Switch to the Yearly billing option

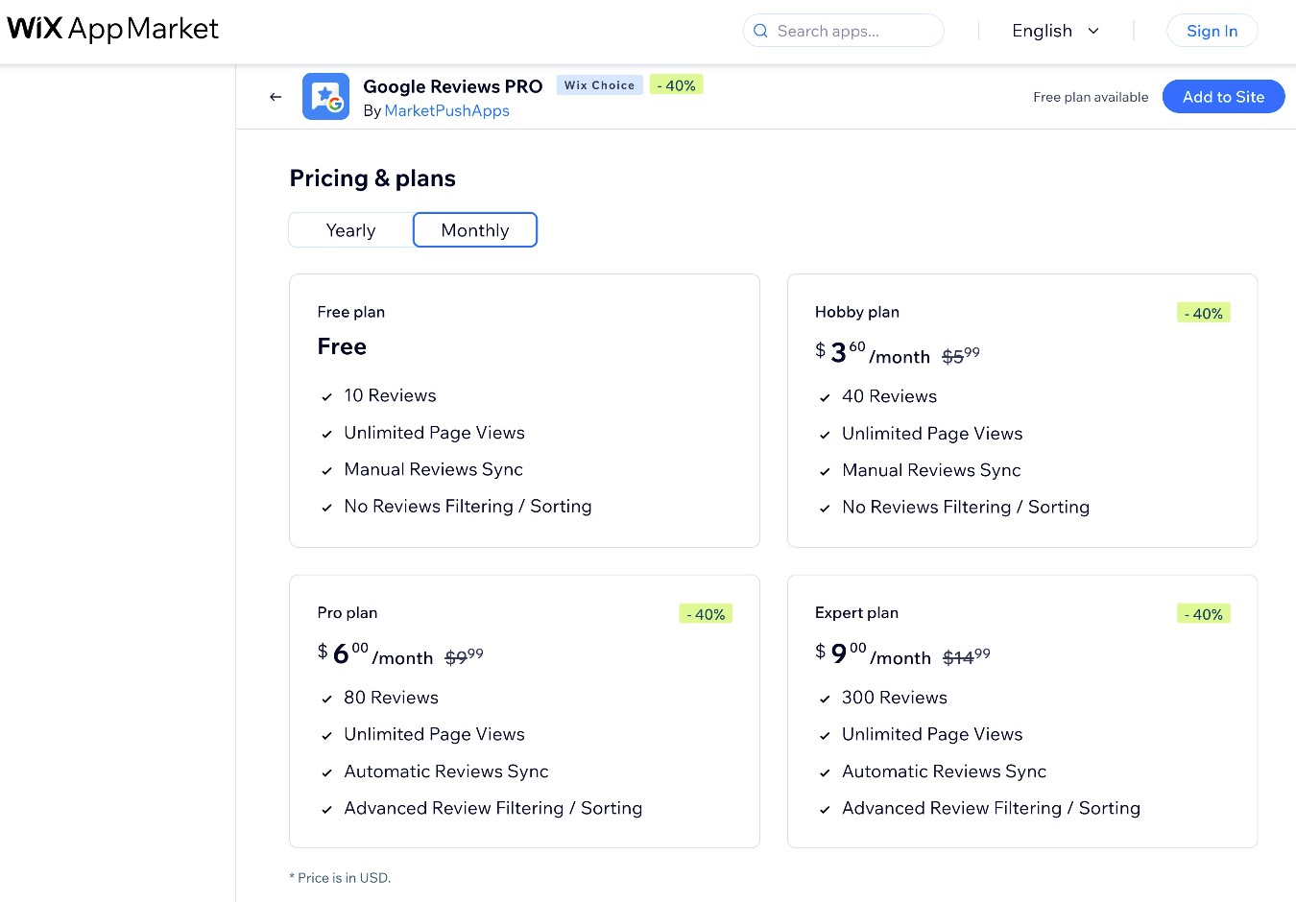[x=349, y=230]
